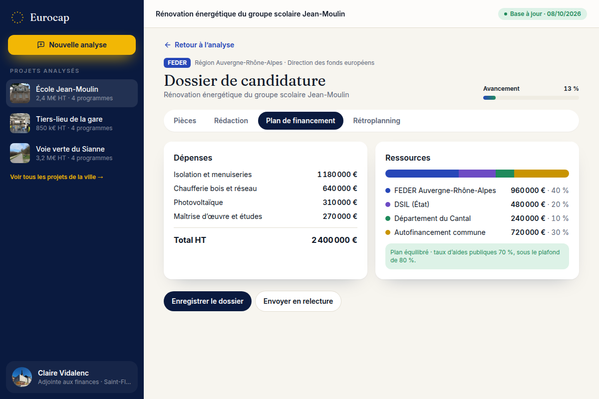The height and width of the screenshot is (399, 599).
Task: Click the green Département du Cantal legend dot
Action: click(388, 218)
